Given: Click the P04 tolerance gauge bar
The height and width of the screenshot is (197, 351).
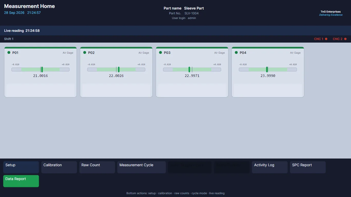Looking at the screenshot, I should [x=268, y=70].
